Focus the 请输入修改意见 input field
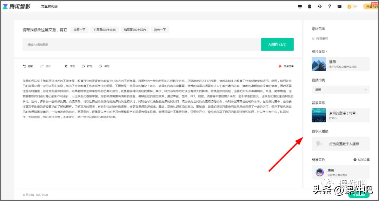The image size is (379, 201). (x=142, y=45)
